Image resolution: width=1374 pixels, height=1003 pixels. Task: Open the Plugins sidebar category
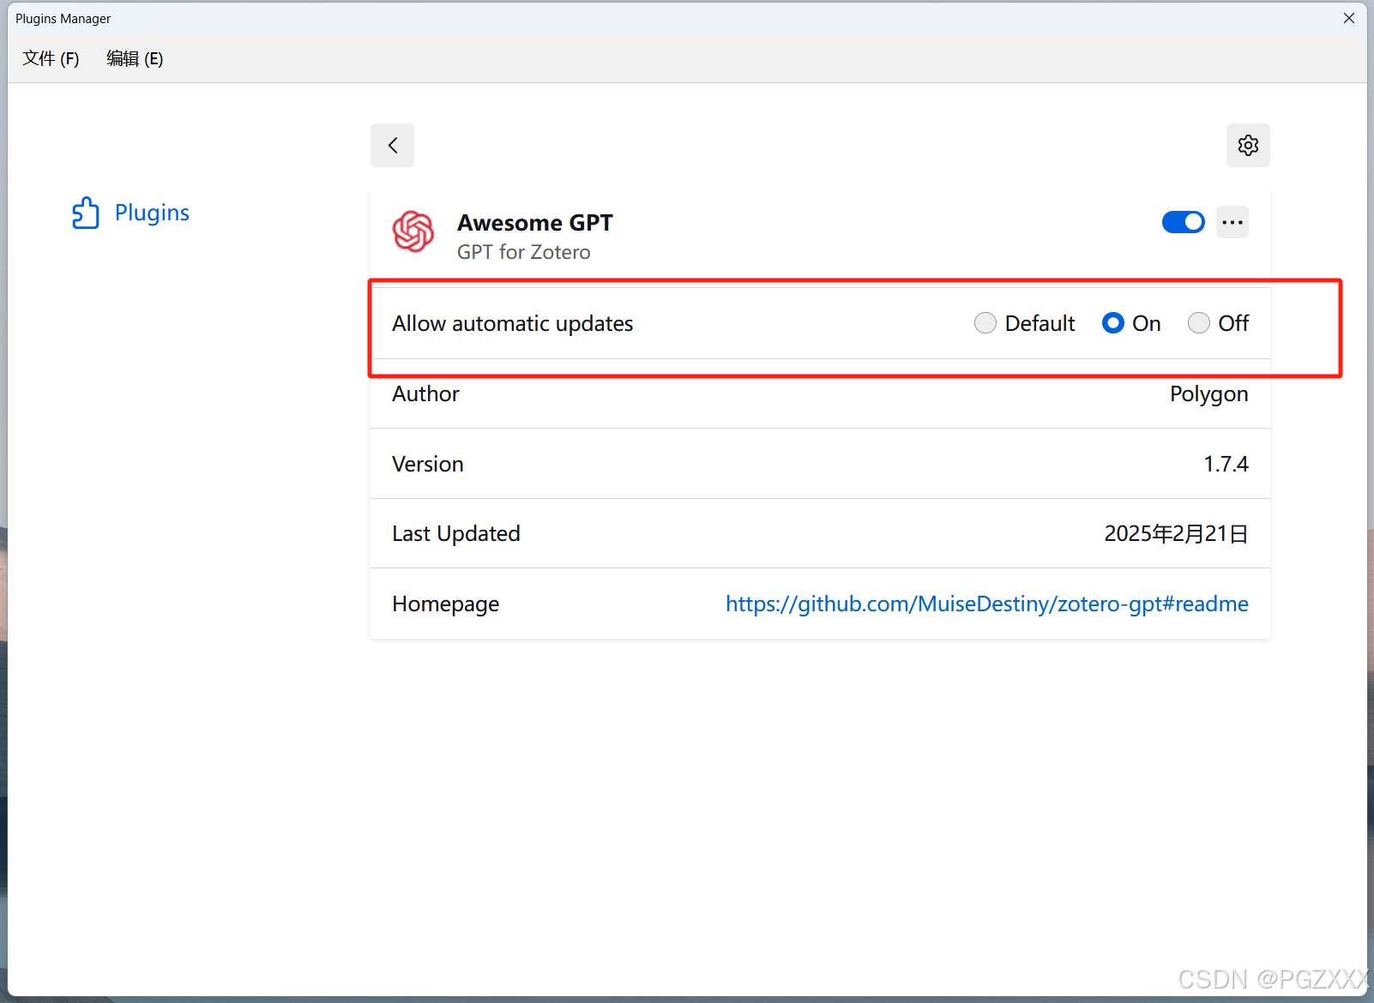pyautogui.click(x=130, y=213)
